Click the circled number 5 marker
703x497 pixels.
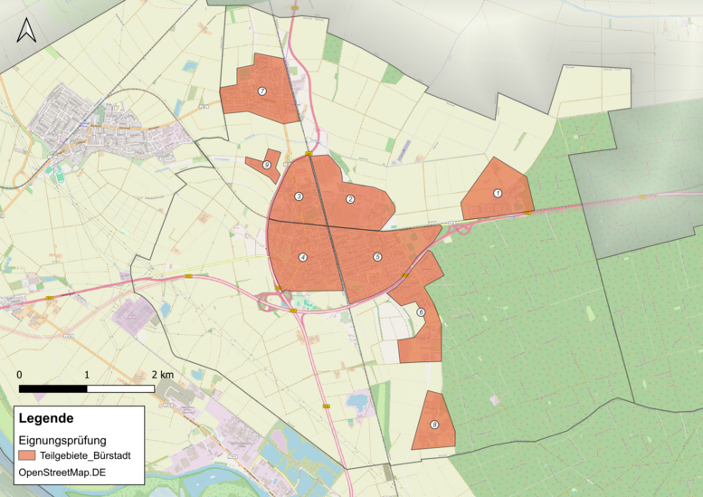tap(377, 257)
